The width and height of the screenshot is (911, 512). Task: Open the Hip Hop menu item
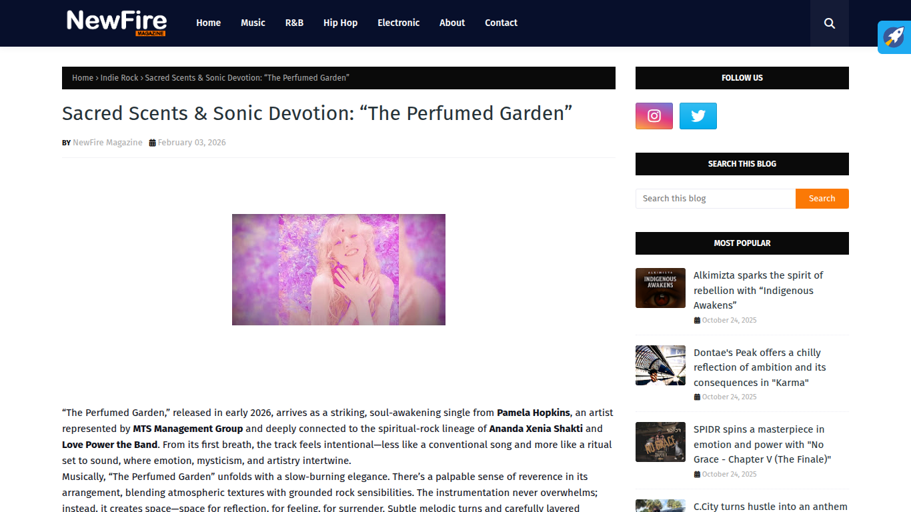pyautogui.click(x=340, y=23)
